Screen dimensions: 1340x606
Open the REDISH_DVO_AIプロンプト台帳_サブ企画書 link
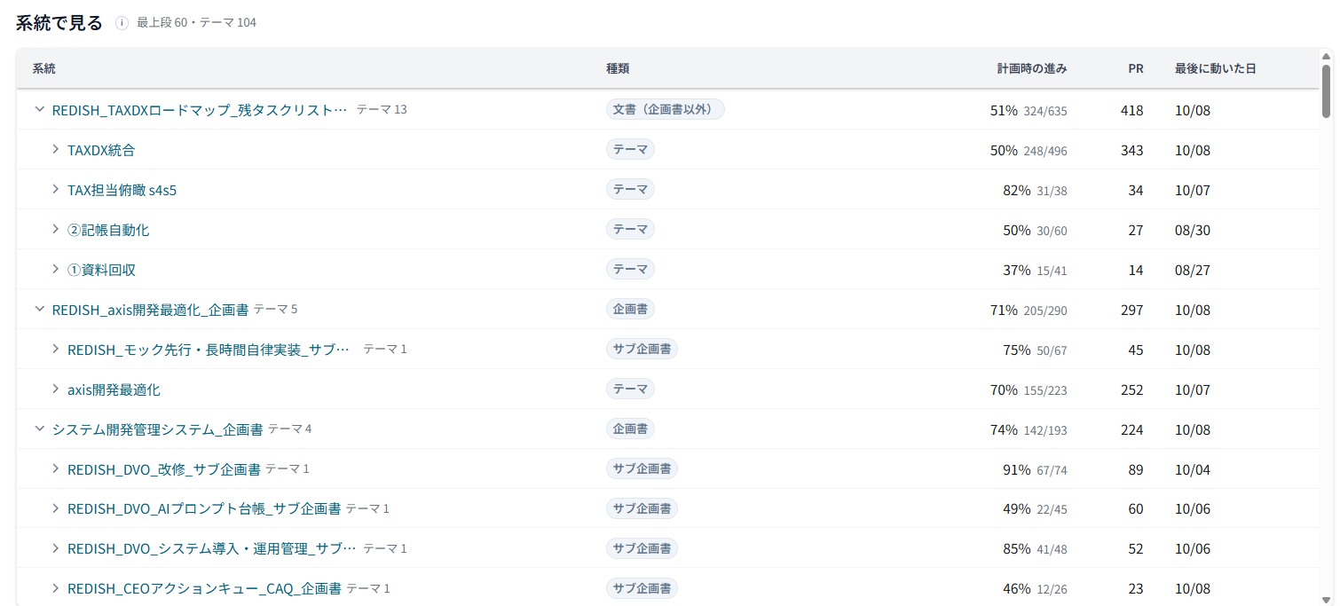coord(204,509)
